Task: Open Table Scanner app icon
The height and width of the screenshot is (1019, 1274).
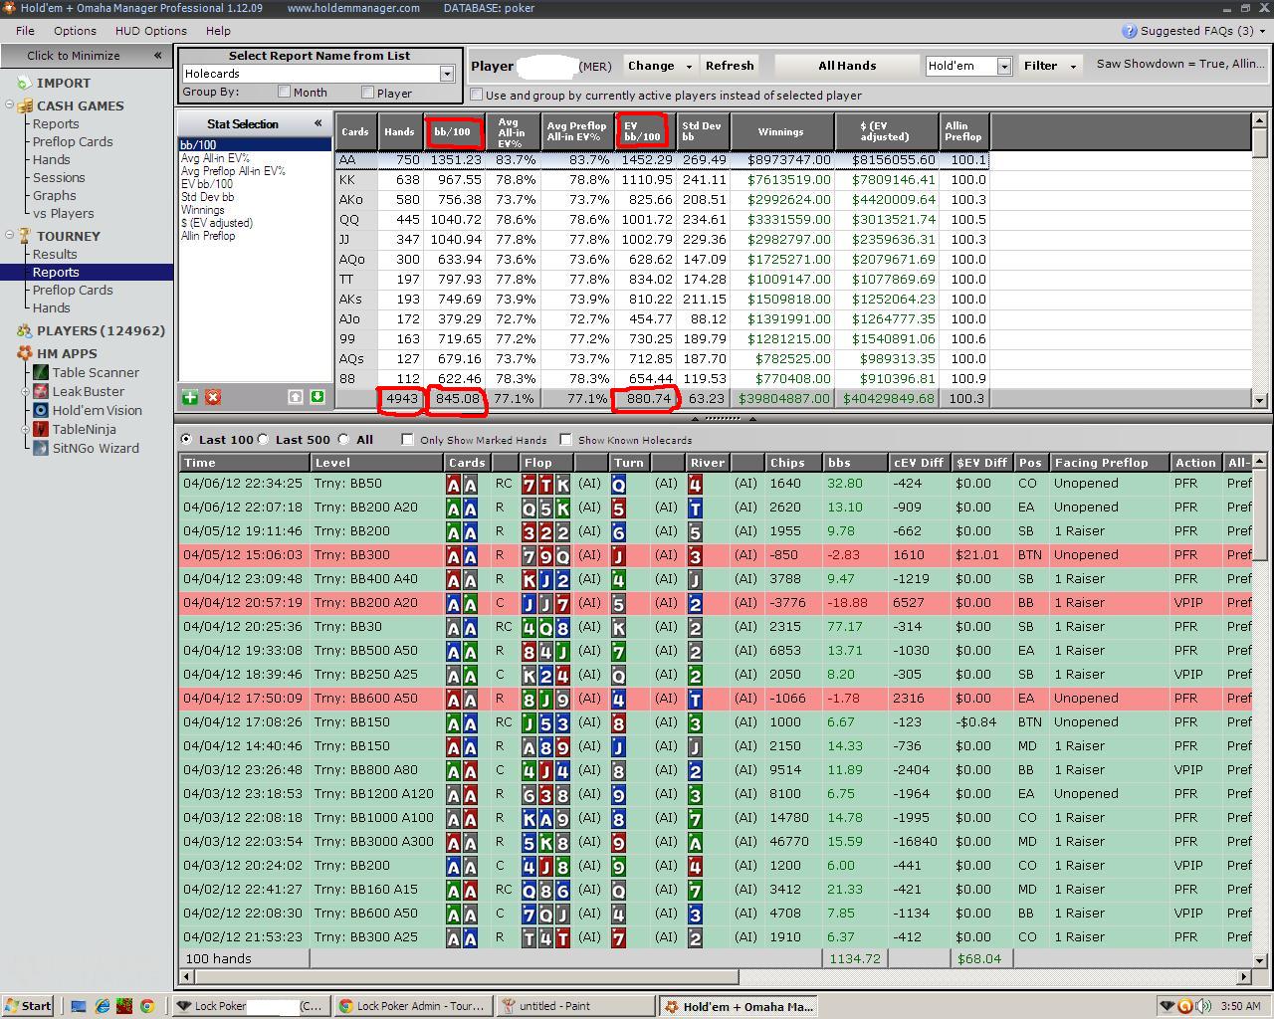Action: (x=41, y=372)
